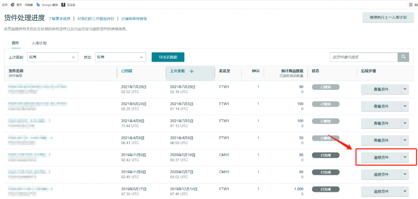418x199 pixels.
Task: Sort by the 上次更新 column header
Action: [x=177, y=71]
